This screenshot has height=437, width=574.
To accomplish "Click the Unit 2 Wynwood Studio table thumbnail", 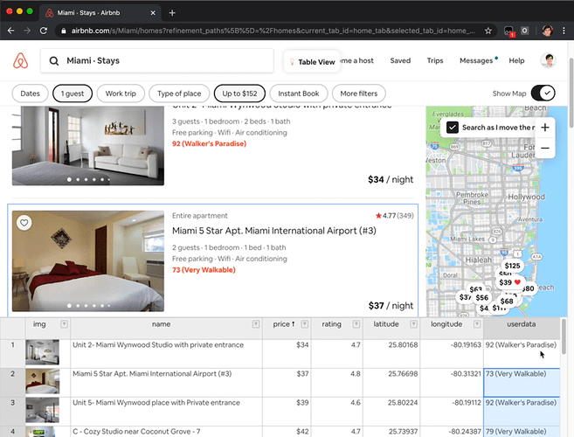I will pos(42,352).
